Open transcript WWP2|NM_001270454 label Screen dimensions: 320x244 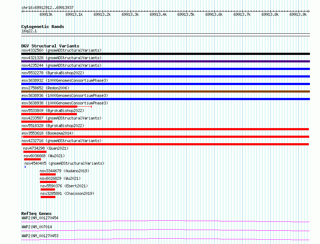point(40,218)
